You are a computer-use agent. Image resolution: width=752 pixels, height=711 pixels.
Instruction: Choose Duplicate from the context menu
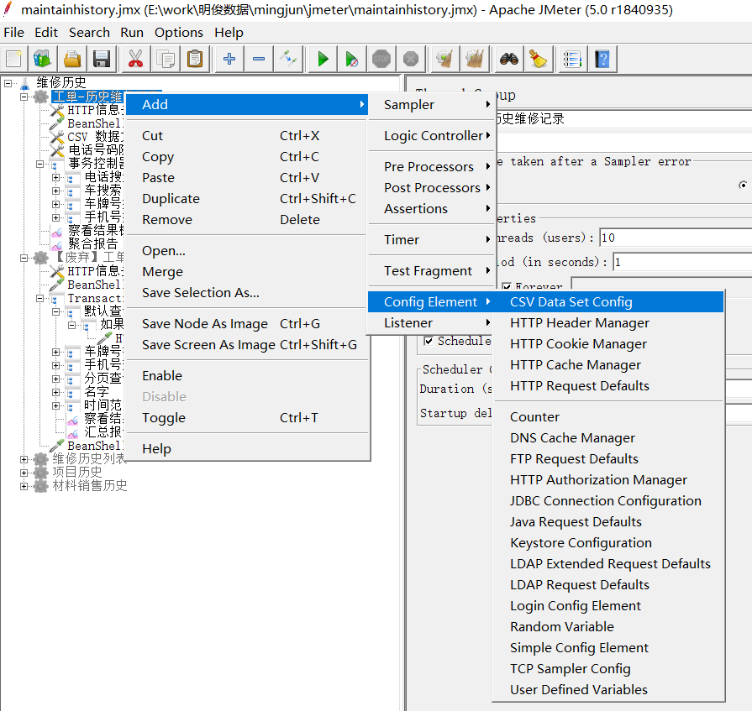(248, 198)
